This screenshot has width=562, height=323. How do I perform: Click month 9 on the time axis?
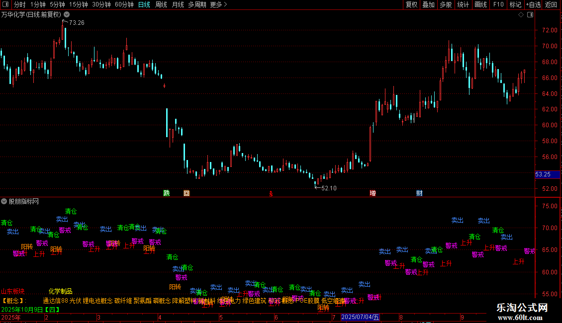(x=463, y=317)
